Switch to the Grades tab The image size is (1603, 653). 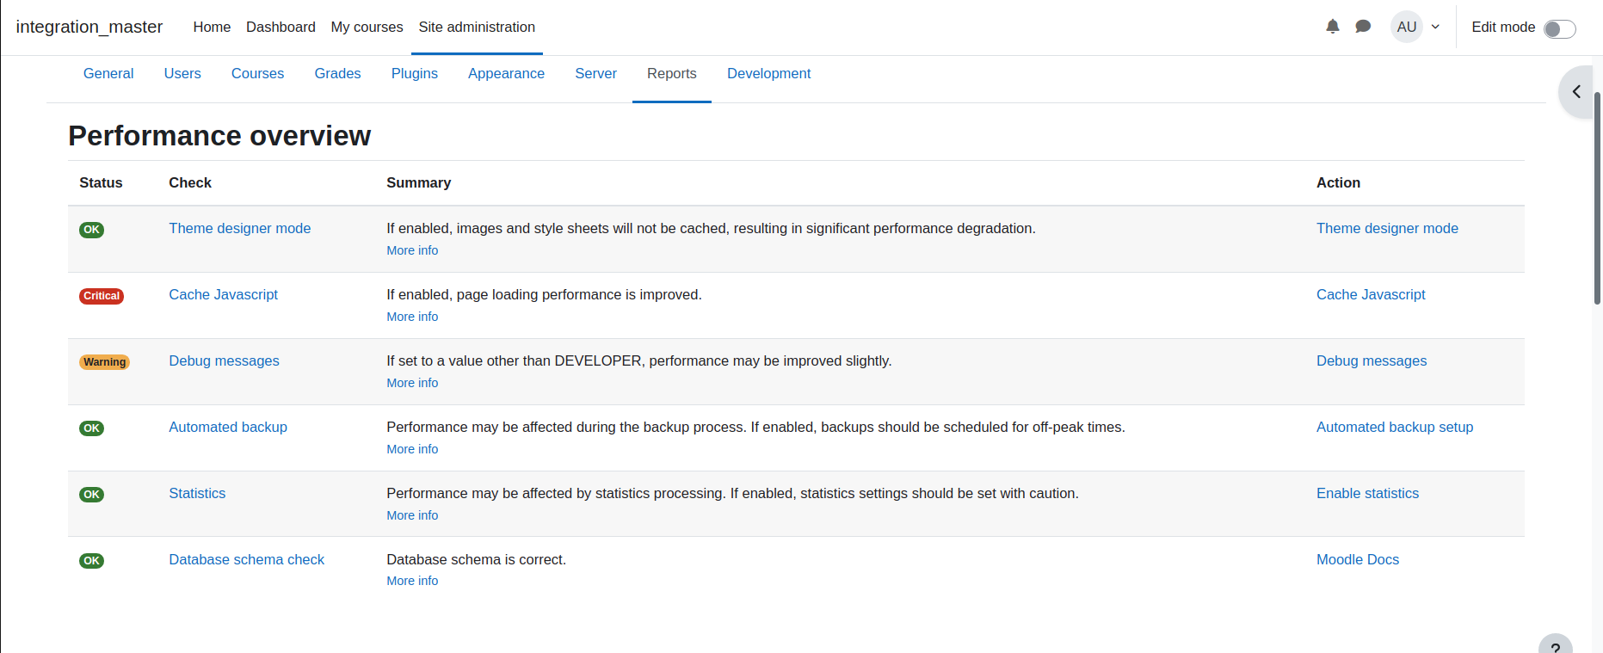coord(337,74)
